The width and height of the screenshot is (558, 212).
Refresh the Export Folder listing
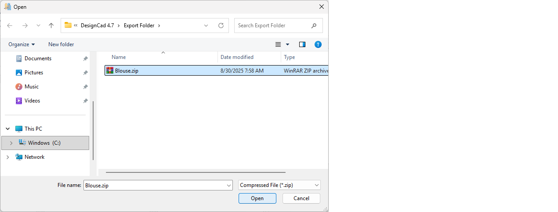click(x=221, y=26)
